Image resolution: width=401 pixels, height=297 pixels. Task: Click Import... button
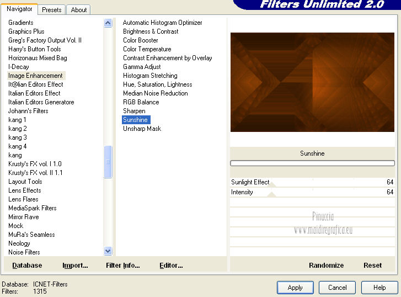75,265
